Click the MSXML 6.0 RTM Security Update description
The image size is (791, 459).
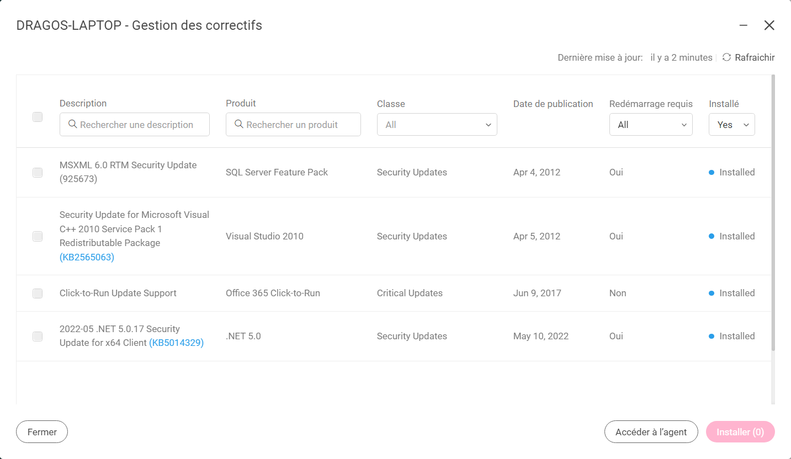(128, 172)
